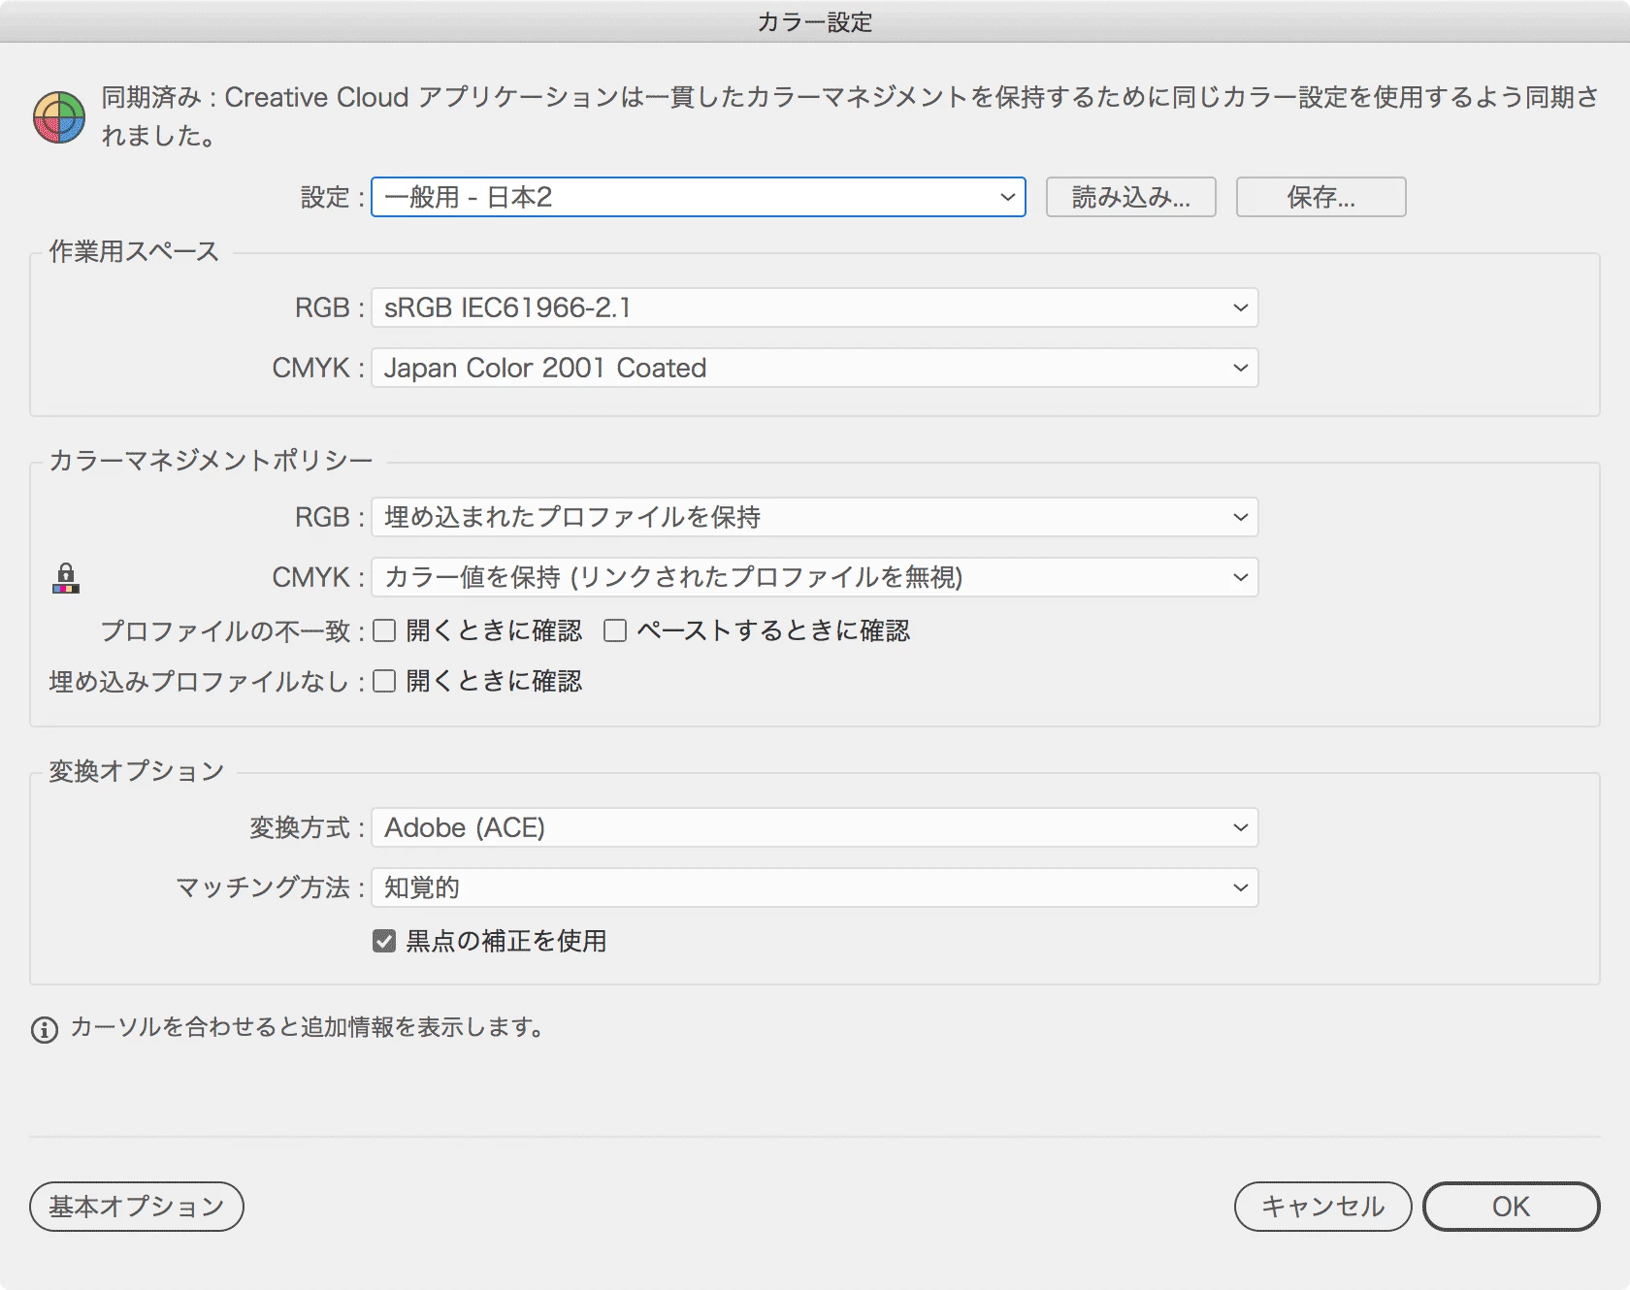Open the 変換方式 Adobe (ACE) dropdown
This screenshot has height=1290, width=1630.
815,827
